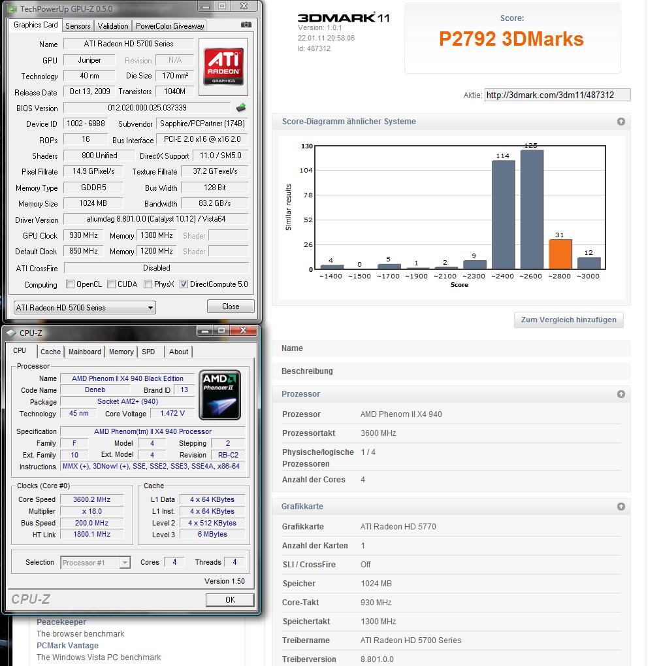The width and height of the screenshot is (661, 666).
Task: Click the Subvendor Sapphire/PCPartner field
Action: pyautogui.click(x=202, y=124)
